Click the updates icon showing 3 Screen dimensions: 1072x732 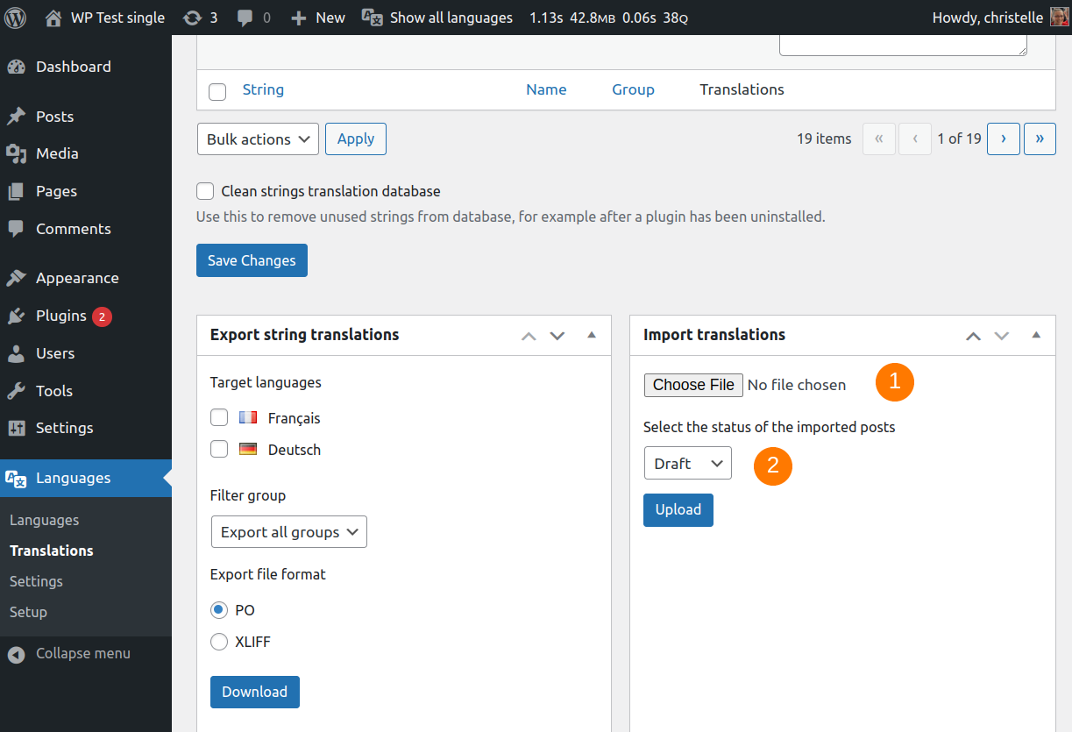(x=192, y=18)
